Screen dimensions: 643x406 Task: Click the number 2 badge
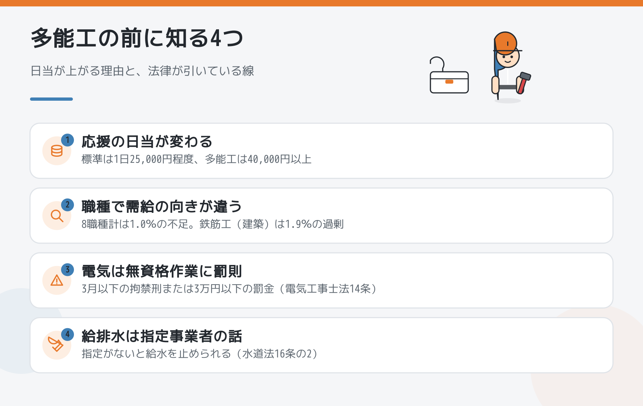[x=68, y=205]
